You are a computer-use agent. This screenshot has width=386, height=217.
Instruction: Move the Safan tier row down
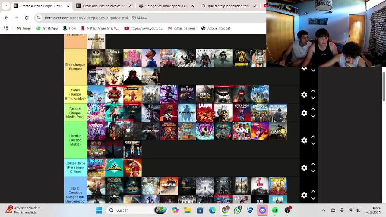pyautogui.click(x=313, y=98)
